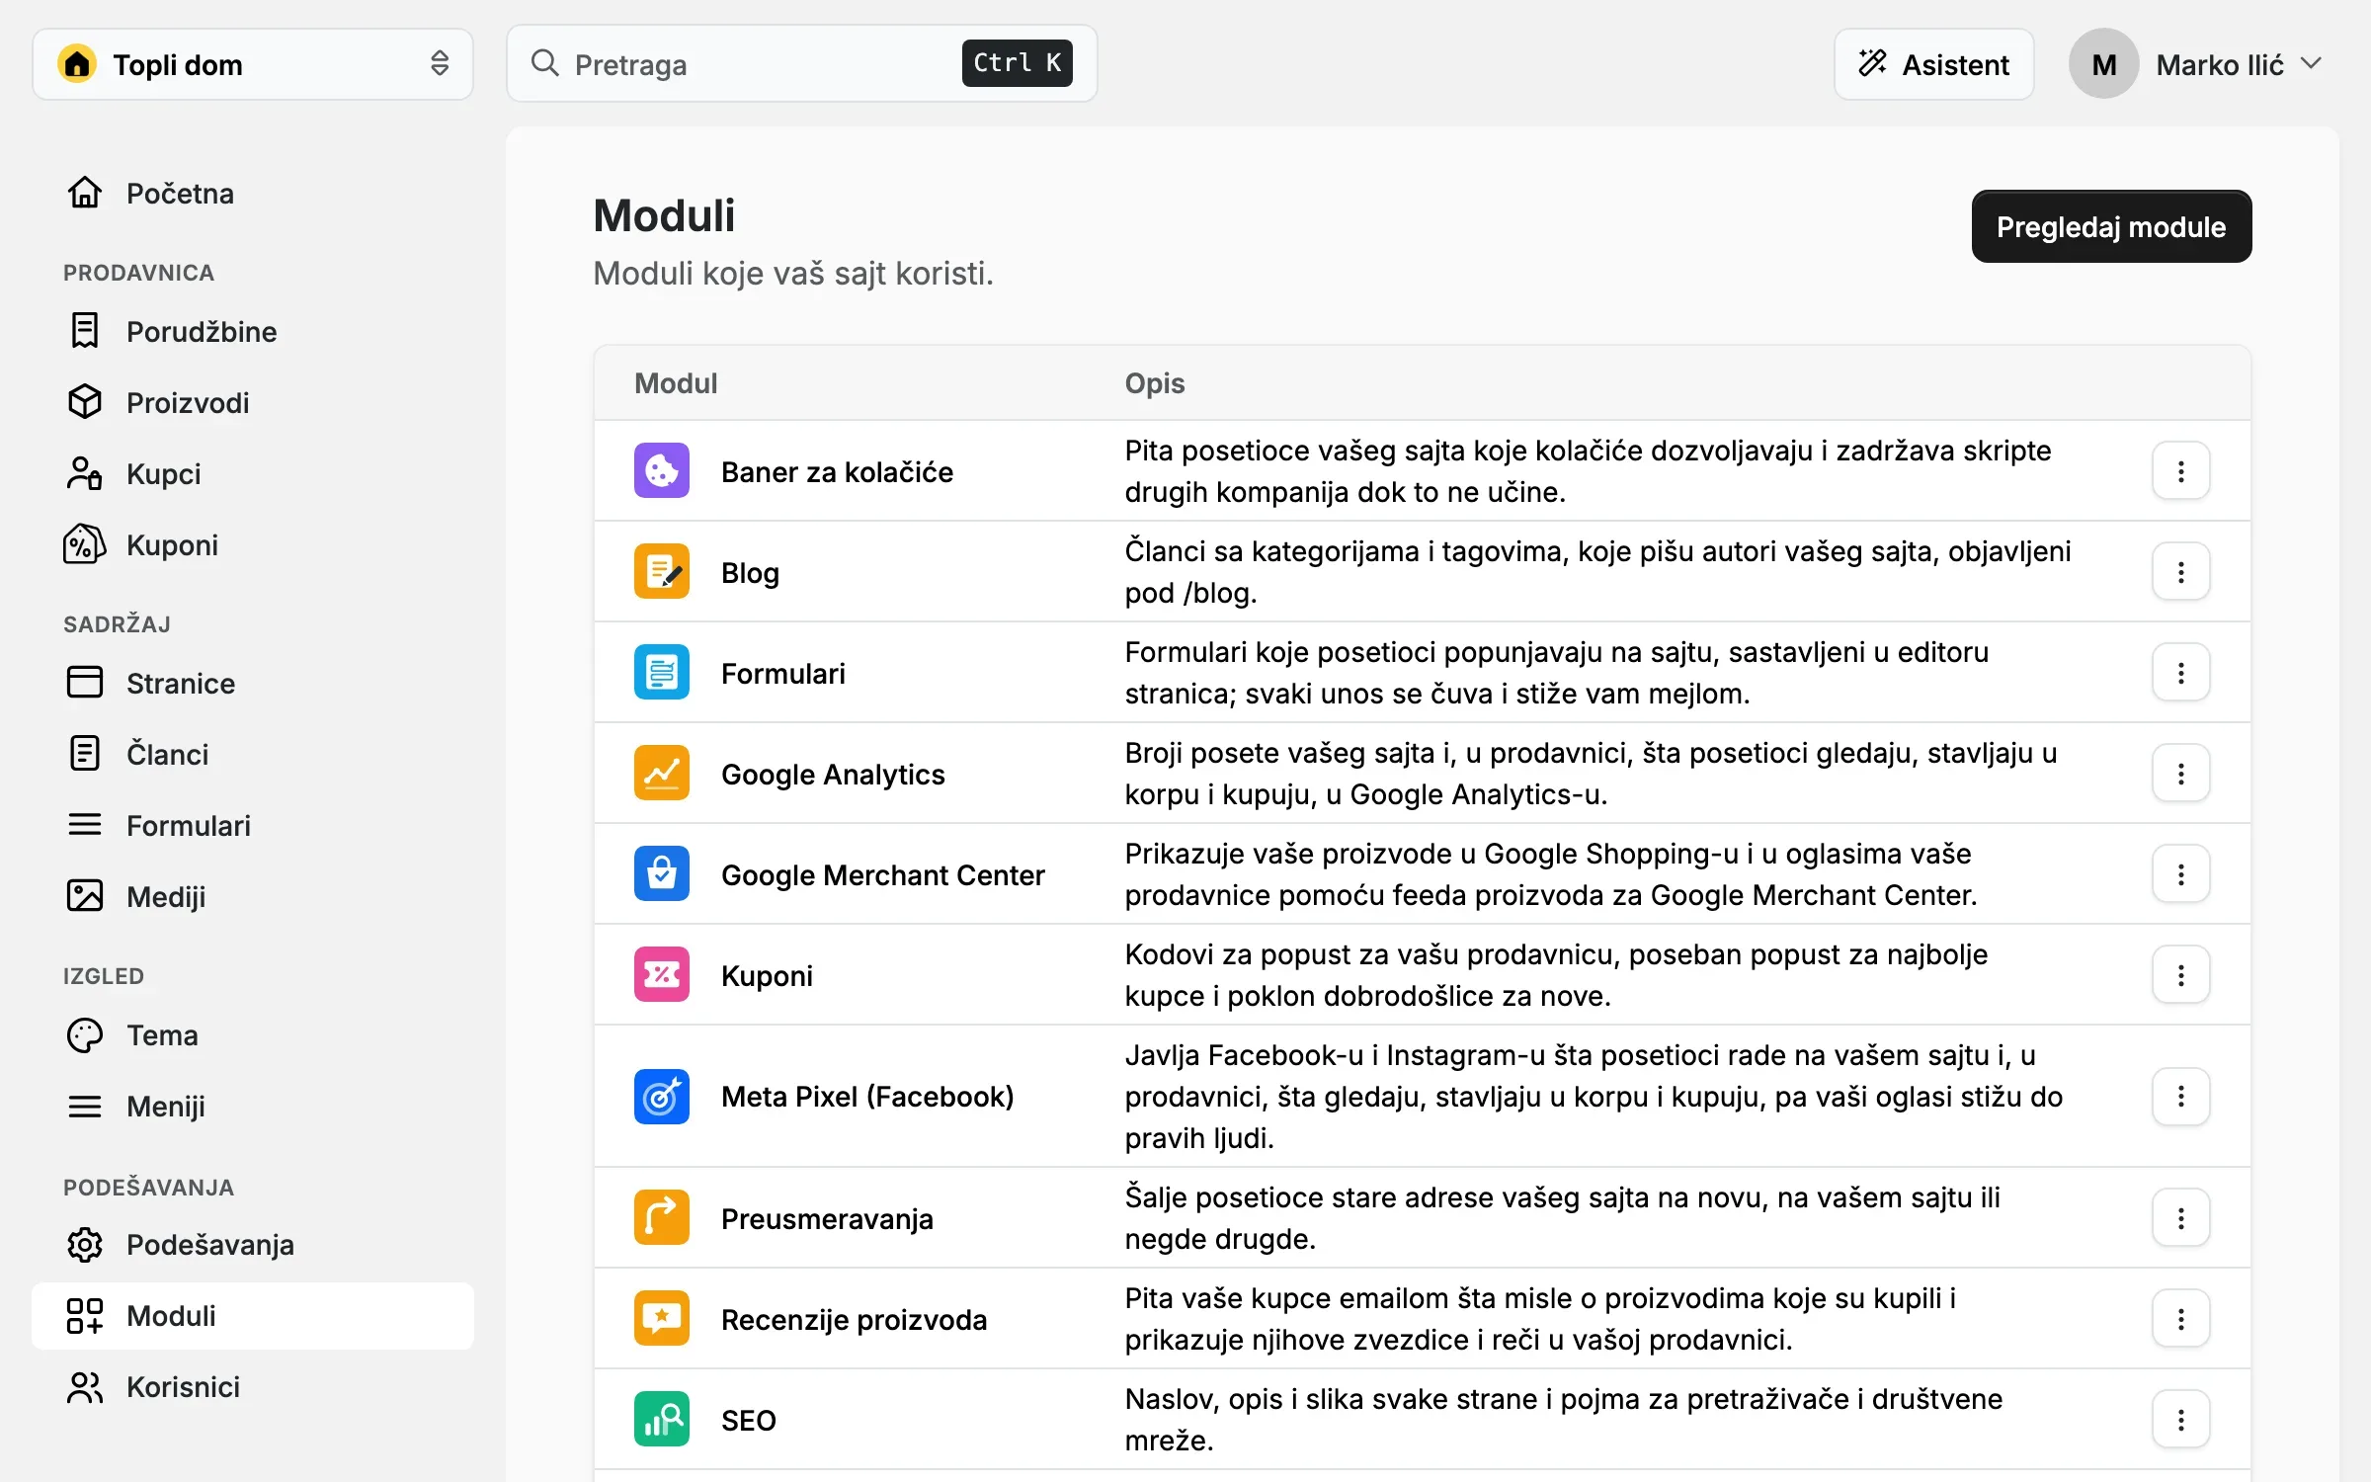Click the Recenzije proizvoda star icon
Screen dimensions: 2371x1482
pyautogui.click(x=661, y=1319)
